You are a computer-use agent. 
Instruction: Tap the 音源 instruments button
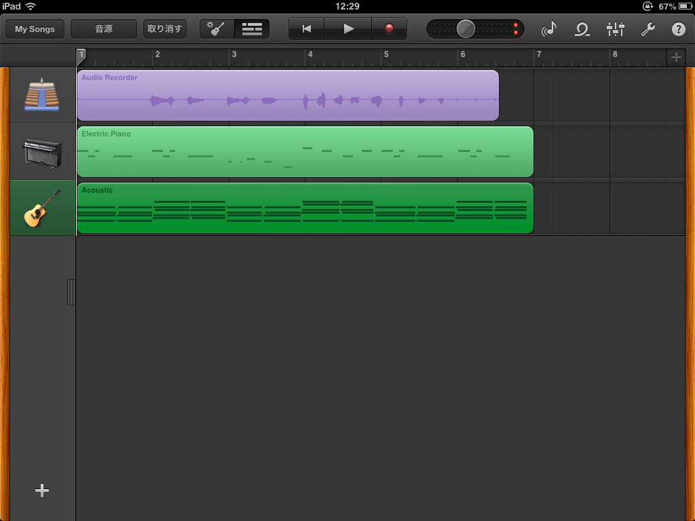[x=104, y=29]
